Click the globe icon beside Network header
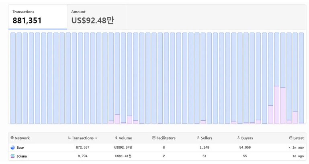 [x=12, y=138]
